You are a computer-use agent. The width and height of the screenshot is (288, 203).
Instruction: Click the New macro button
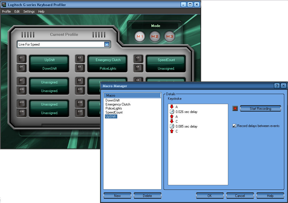[117, 196]
